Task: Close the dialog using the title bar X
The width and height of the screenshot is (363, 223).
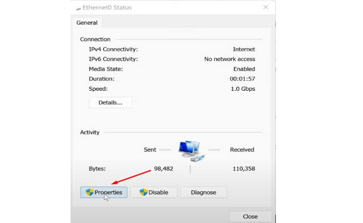Action: tap(266, 7)
